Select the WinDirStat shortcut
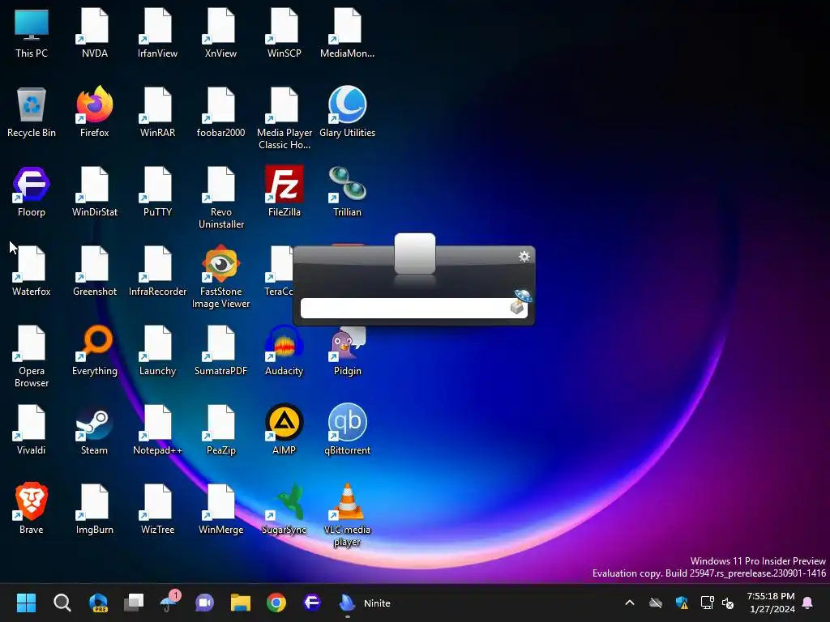 95,192
